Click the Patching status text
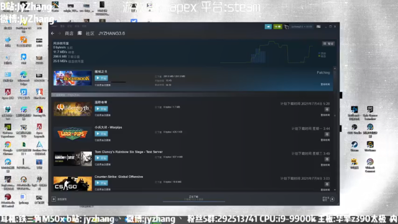The image size is (398, 224). click(323, 73)
